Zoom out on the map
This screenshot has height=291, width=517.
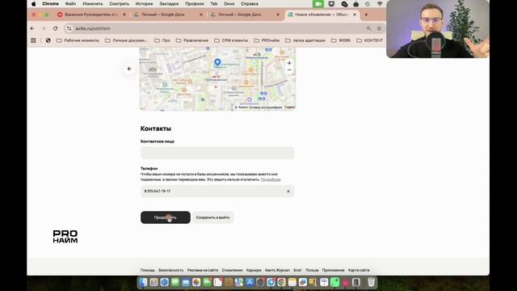pyautogui.click(x=289, y=70)
